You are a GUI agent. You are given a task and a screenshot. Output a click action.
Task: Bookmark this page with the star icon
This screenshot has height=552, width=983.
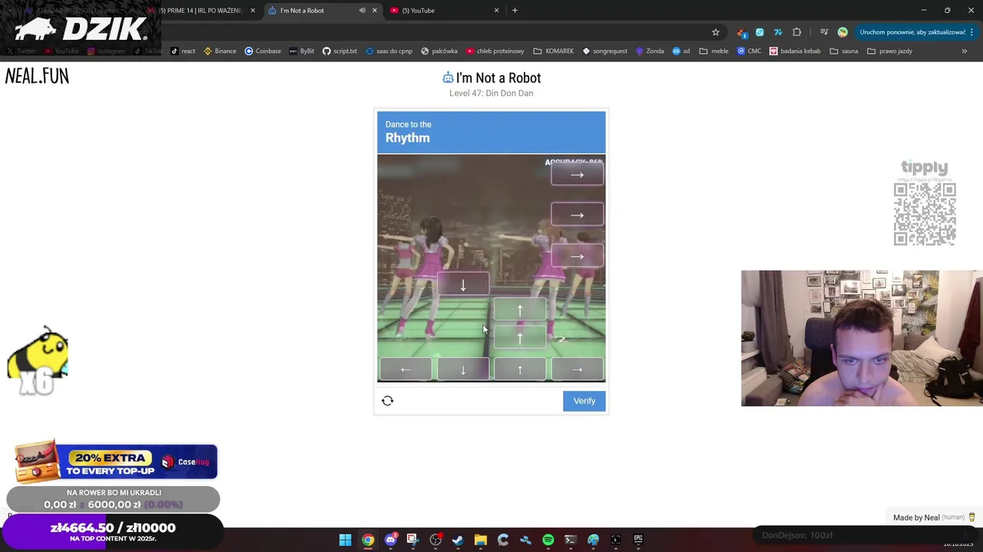pos(716,32)
